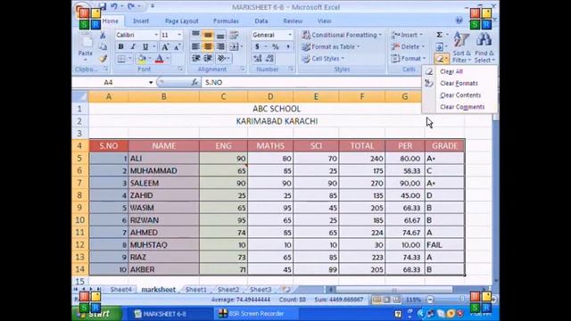Open Sort & Filter dropdown
This screenshot has width=571, height=321.
[x=461, y=47]
